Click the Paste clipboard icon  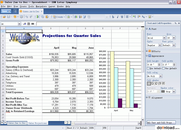coord(47,17)
